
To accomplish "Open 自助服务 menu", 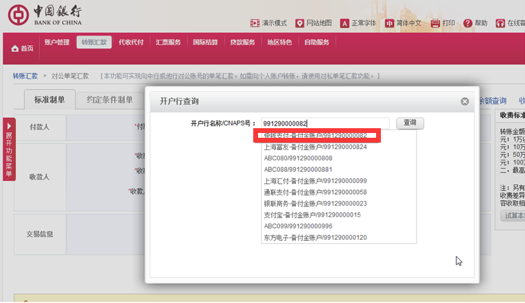I will (x=317, y=42).
